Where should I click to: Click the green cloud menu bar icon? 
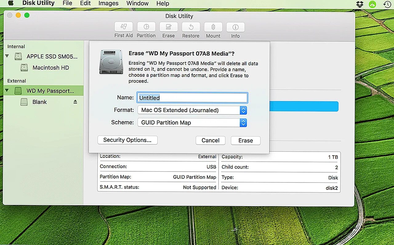point(372,4)
